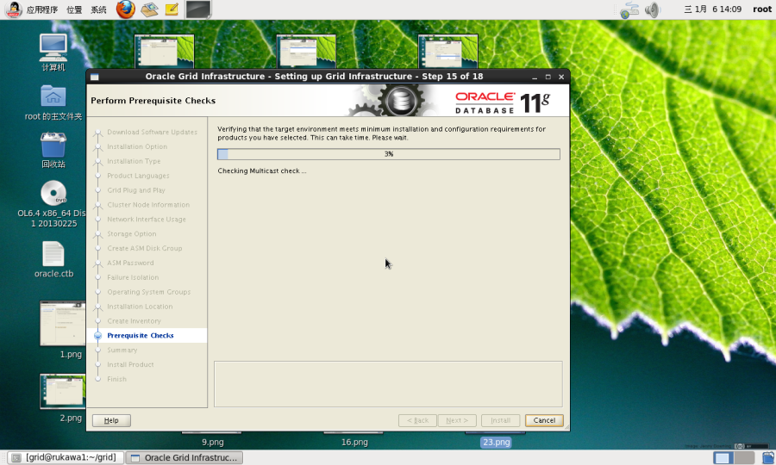This screenshot has height=465, width=776.
Task: Click the volume speaker icon
Action: pyautogui.click(x=653, y=9)
